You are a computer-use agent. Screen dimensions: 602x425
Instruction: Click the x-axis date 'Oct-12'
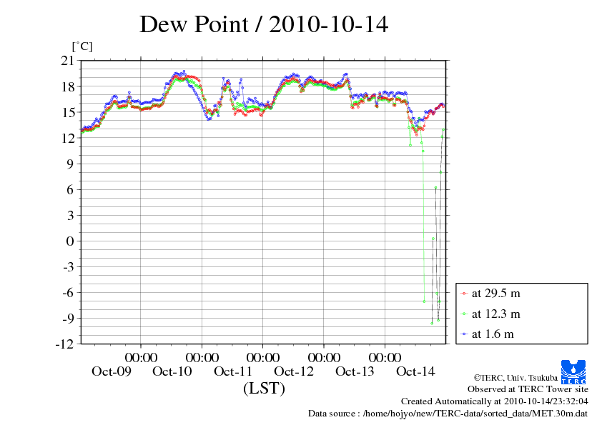click(294, 371)
